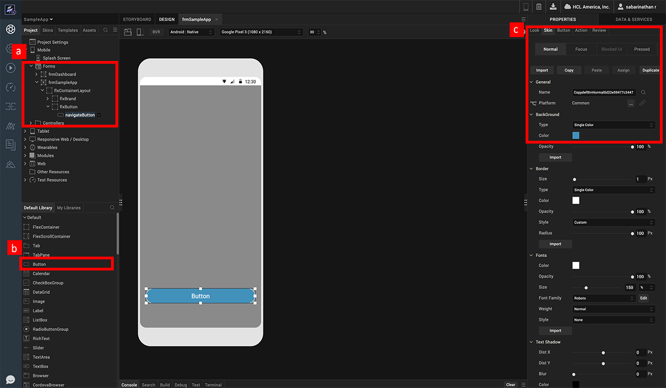Click the Clear button in console bar

tap(511, 385)
